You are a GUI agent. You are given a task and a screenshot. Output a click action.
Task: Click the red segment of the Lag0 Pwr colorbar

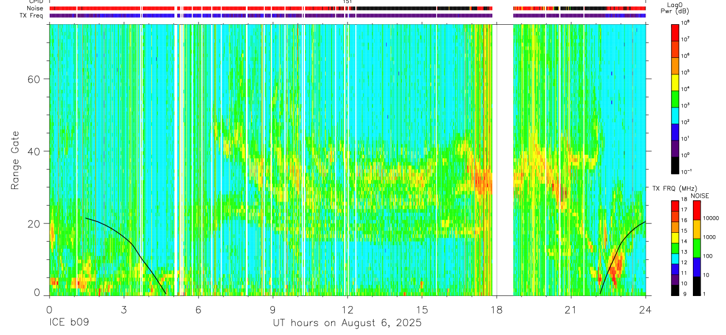[676, 32]
